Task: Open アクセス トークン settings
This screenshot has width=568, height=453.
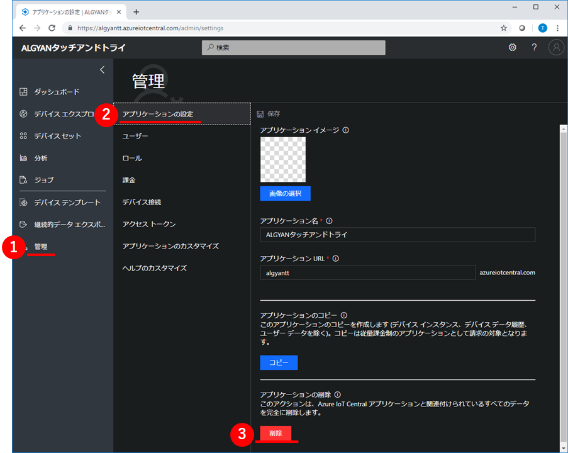Action: coord(149,224)
